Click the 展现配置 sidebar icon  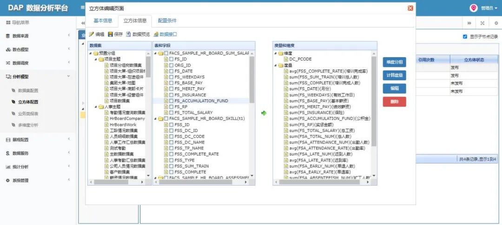pyautogui.click(x=8, y=140)
